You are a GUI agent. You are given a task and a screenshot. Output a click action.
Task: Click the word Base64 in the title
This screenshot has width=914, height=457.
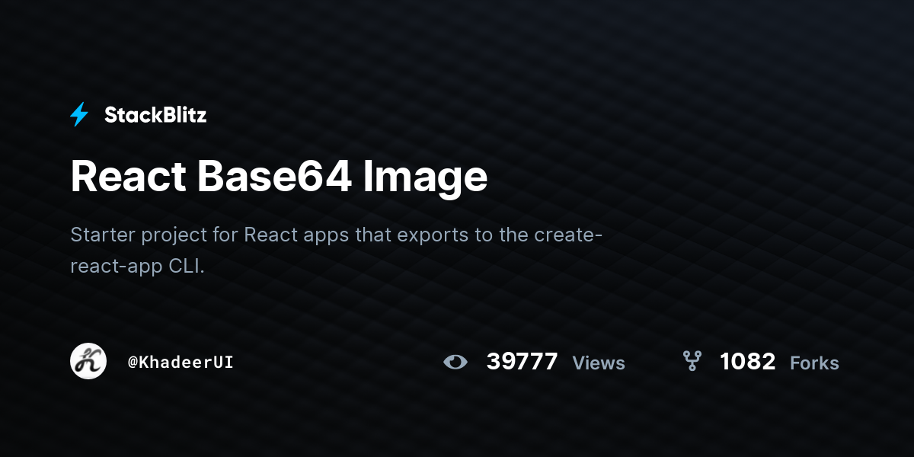[x=274, y=175]
